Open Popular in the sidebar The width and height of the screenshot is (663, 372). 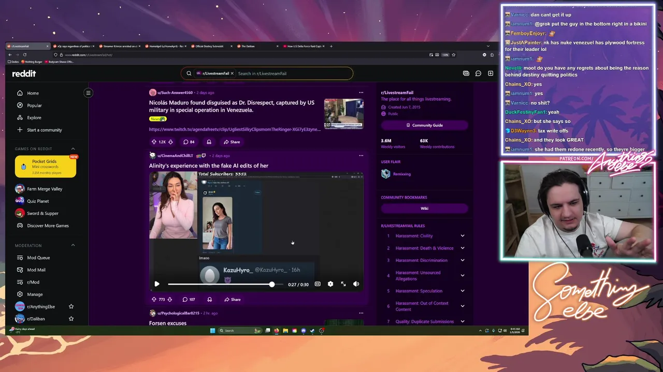[34, 105]
